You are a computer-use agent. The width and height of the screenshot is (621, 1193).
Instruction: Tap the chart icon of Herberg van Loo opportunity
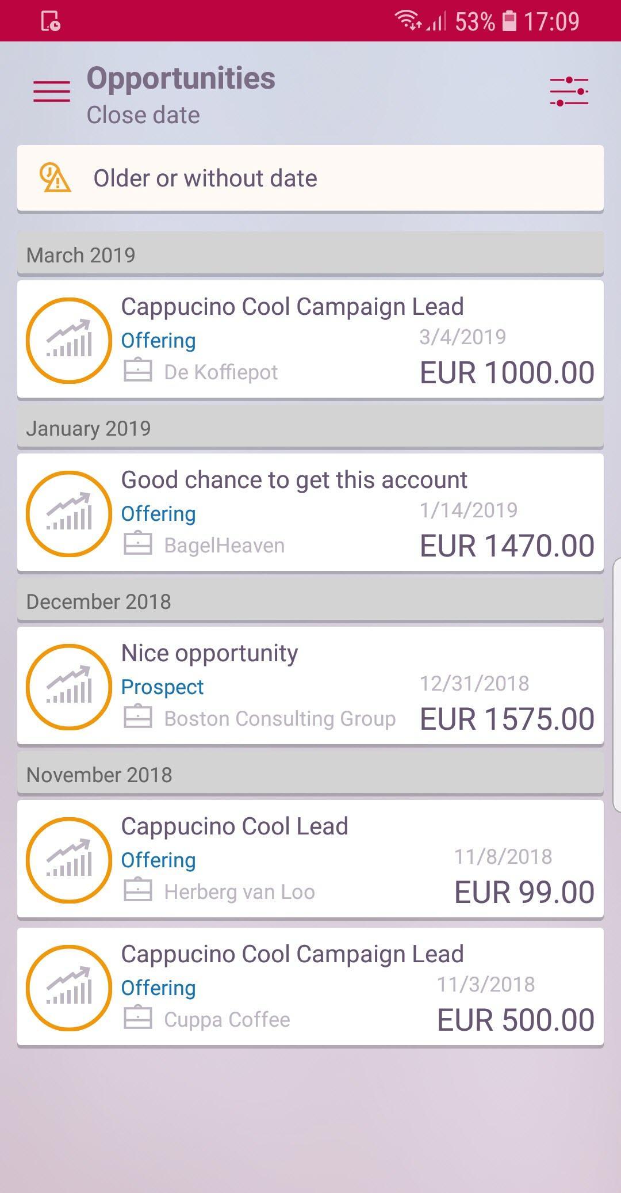click(x=69, y=860)
